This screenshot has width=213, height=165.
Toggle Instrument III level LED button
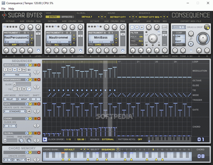pos(123,51)
